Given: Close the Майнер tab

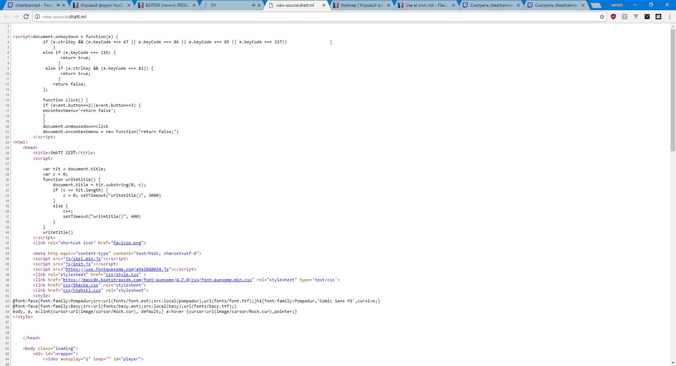Looking at the screenshot, I should point(390,5).
